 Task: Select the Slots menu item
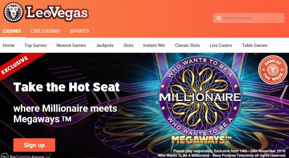[128, 45]
